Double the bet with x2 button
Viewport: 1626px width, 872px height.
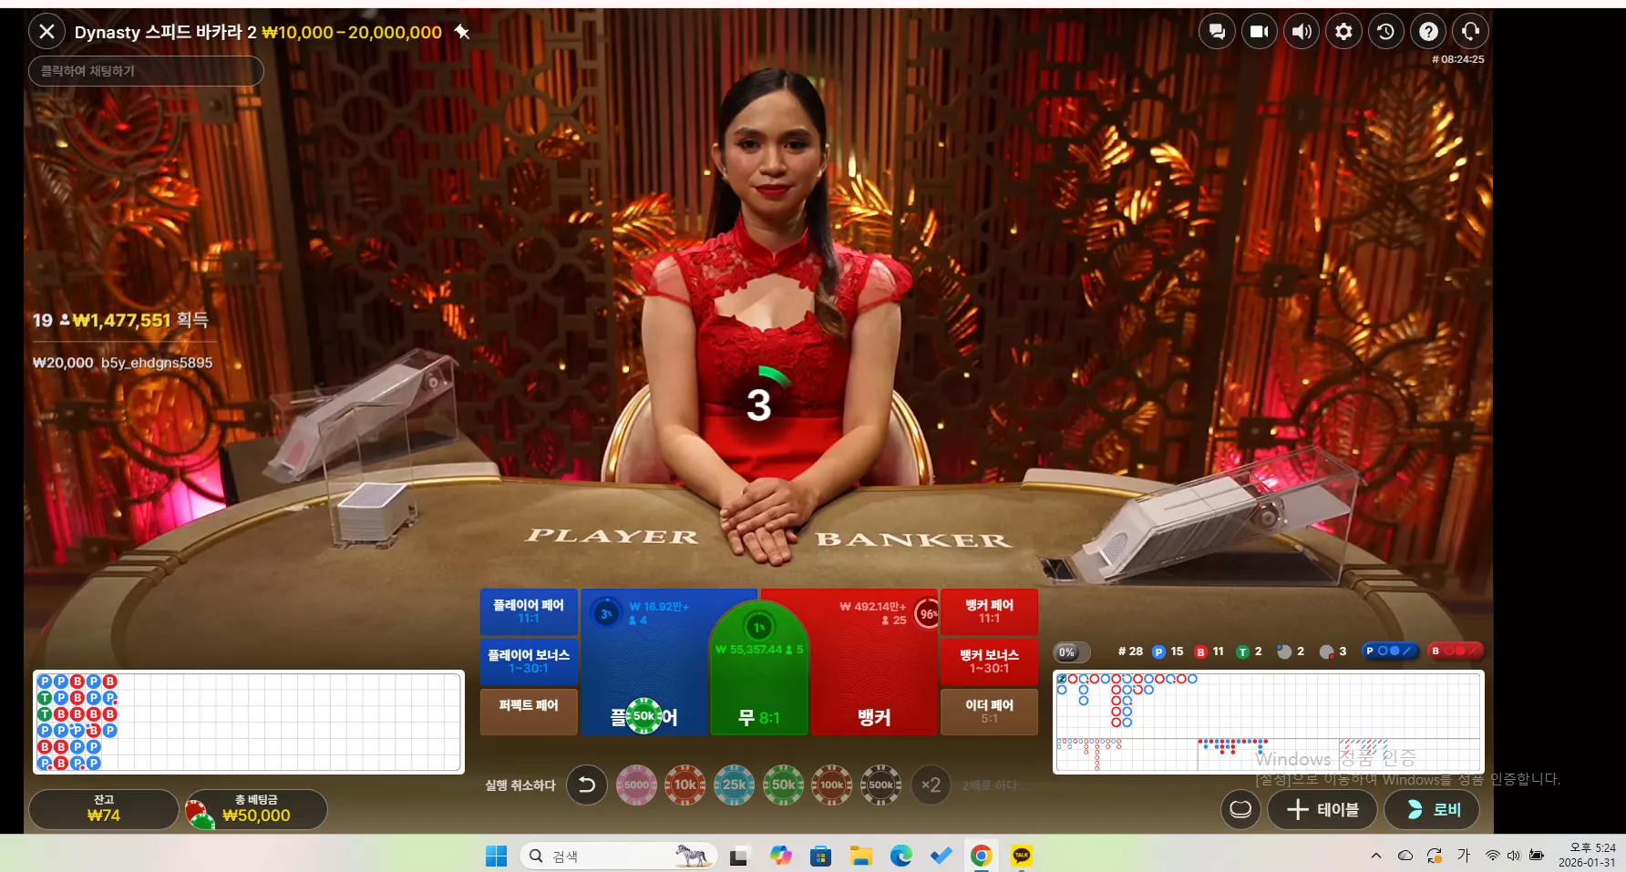pos(931,785)
